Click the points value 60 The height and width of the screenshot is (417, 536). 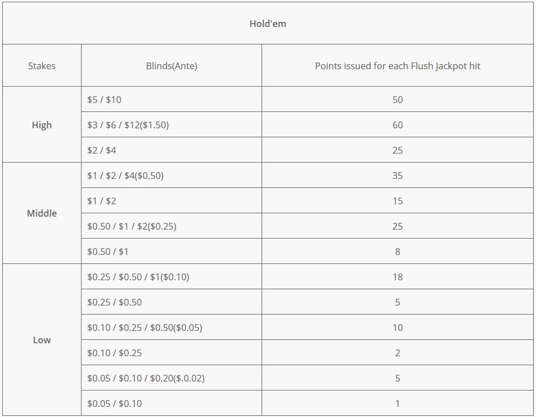397,125
